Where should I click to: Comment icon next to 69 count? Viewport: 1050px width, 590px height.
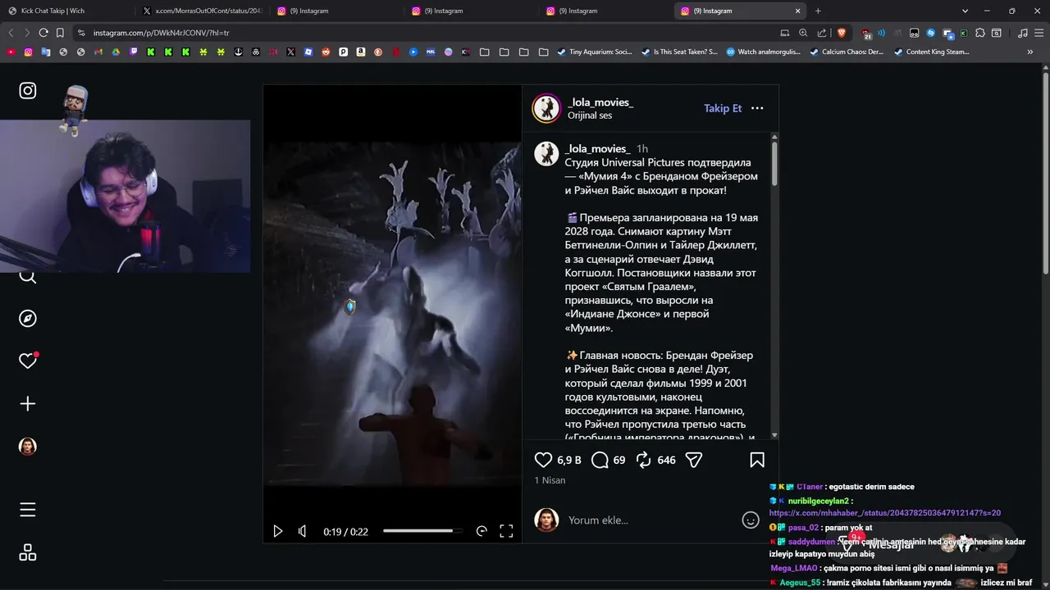600,461
